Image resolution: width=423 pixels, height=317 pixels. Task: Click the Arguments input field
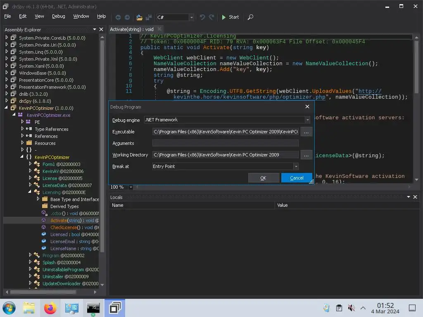(x=225, y=143)
